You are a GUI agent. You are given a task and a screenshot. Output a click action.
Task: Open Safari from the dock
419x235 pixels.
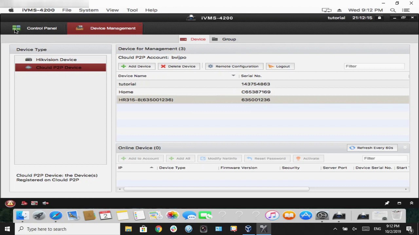pyautogui.click(x=56, y=216)
